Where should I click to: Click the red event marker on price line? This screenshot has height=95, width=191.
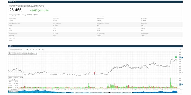[x=95, y=73]
